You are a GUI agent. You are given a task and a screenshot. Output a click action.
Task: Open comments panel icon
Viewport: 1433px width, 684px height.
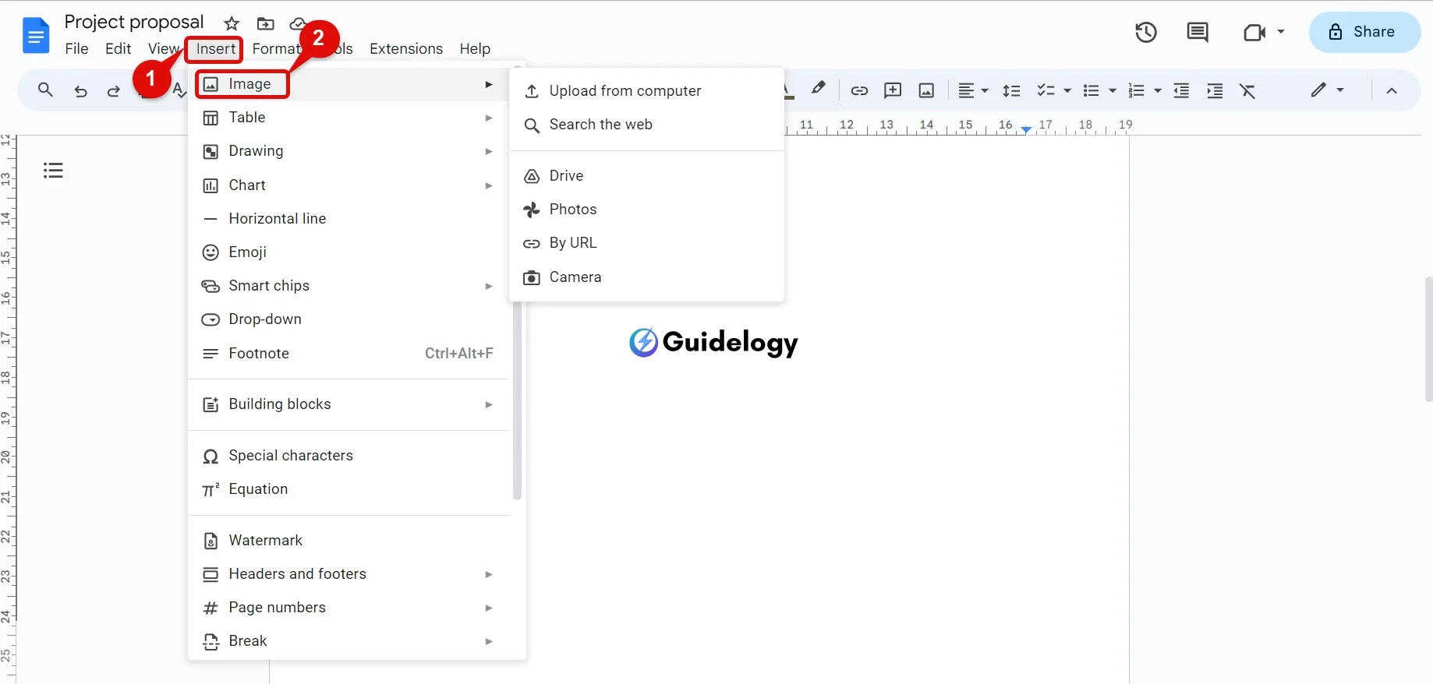[1197, 32]
